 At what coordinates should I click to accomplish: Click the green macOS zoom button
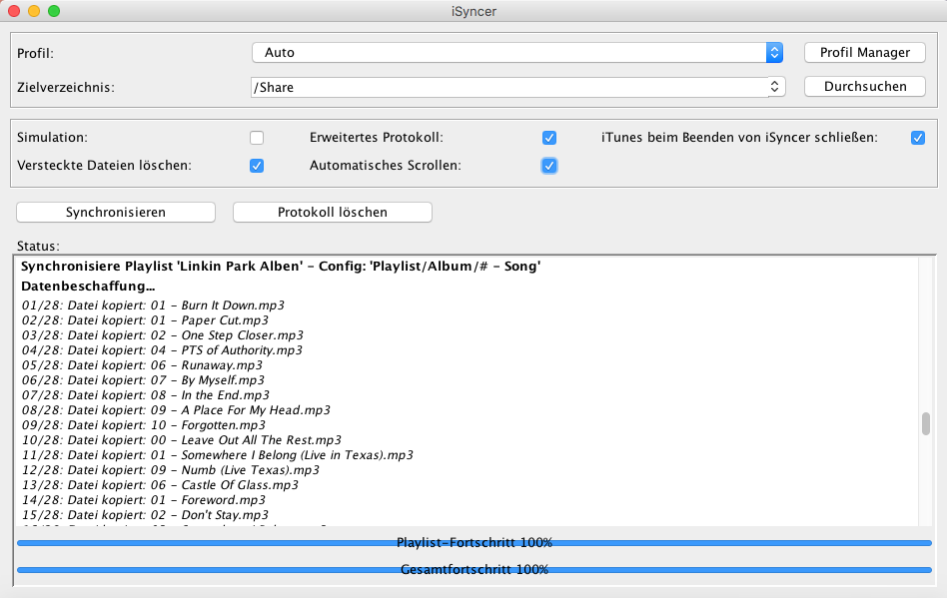pos(54,11)
